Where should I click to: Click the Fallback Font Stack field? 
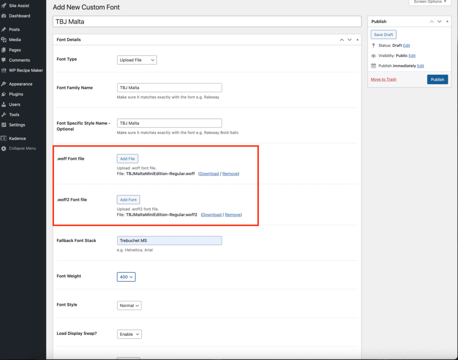click(x=169, y=241)
